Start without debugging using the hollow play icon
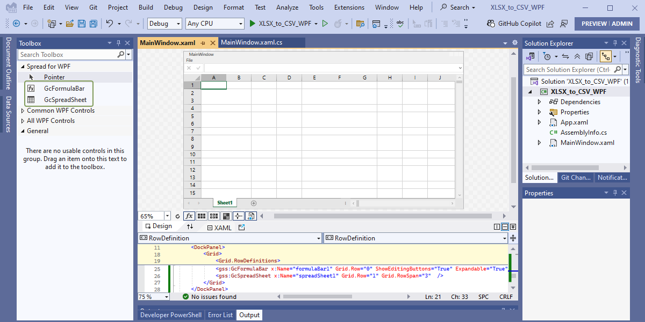 click(325, 24)
